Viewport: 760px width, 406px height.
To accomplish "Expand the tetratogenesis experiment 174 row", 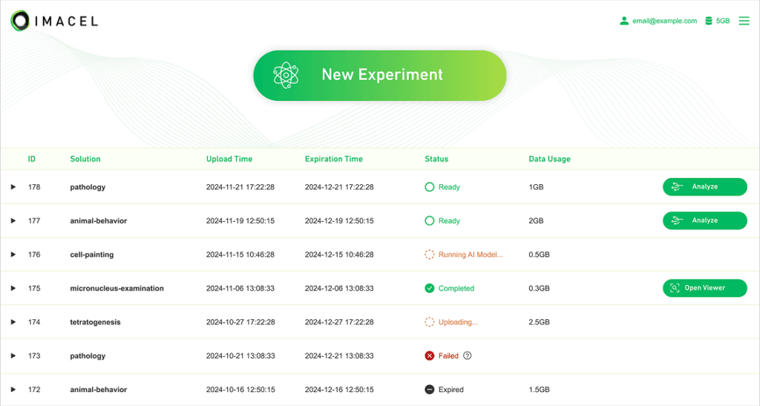I will (x=13, y=322).
